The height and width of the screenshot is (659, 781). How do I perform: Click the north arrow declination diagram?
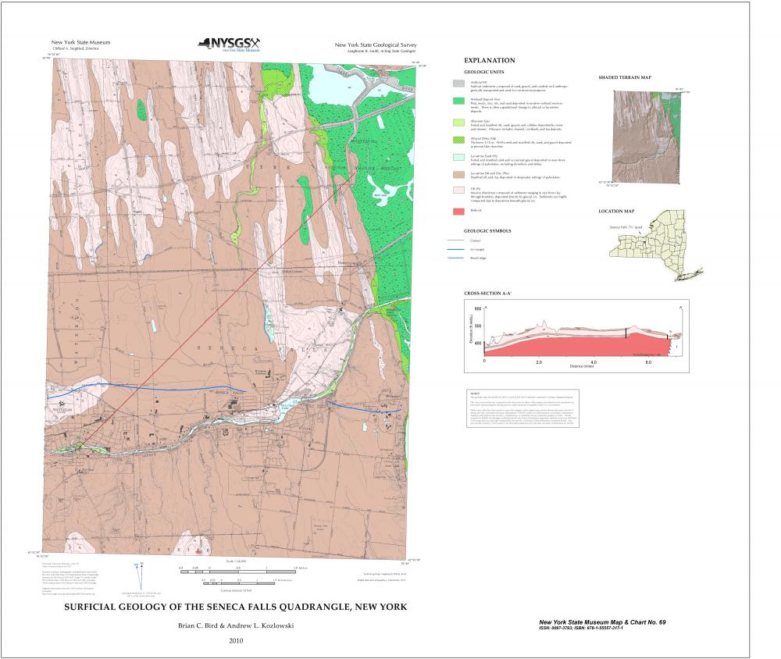[140, 574]
